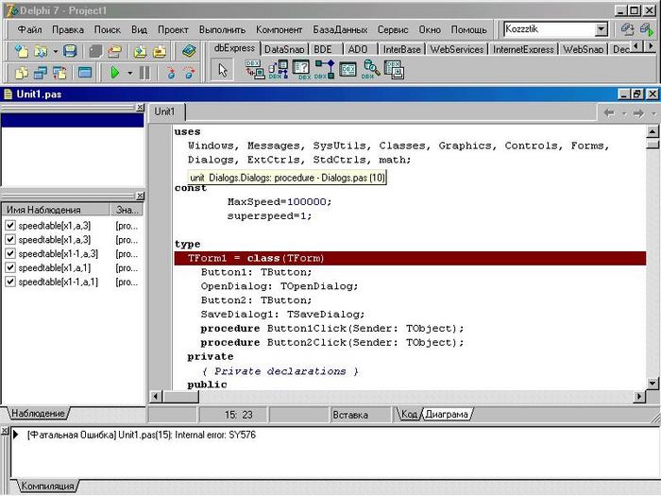Click the Set debug desktop icon

point(646,29)
